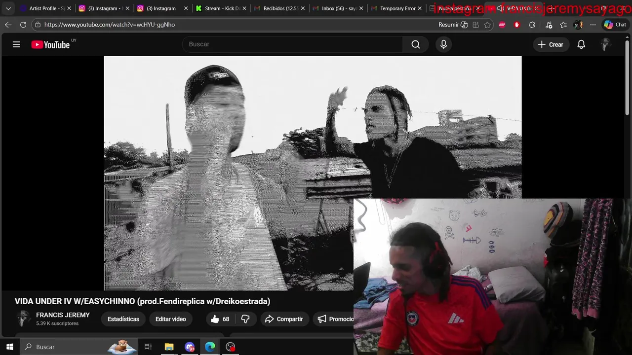632x355 pixels.
Task: Click the YouTube search magnifier button
Action: tap(416, 44)
